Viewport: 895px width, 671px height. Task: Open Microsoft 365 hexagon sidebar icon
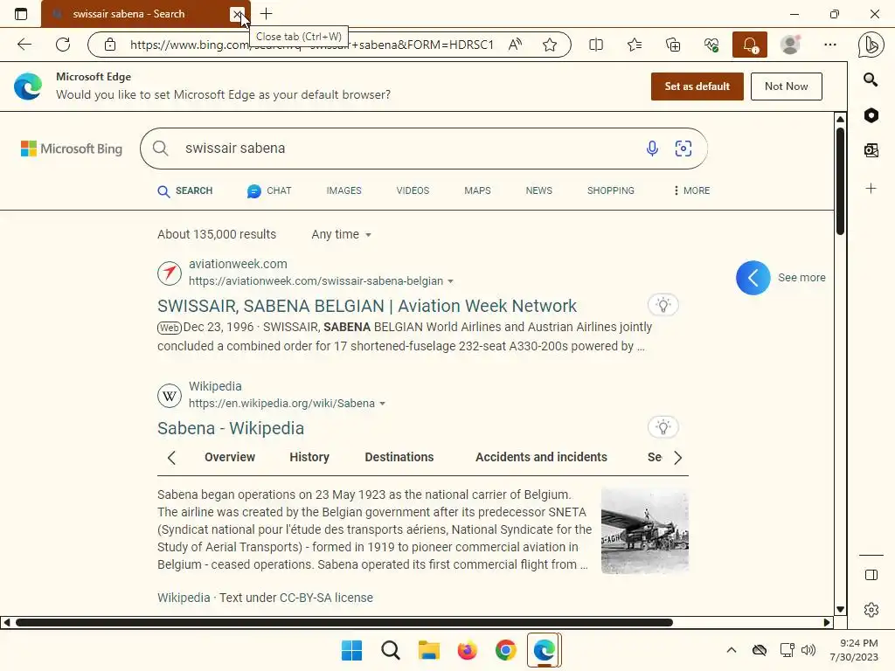pos(871,115)
